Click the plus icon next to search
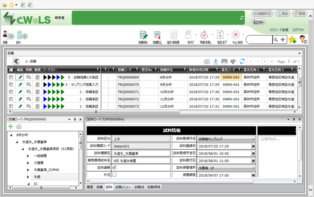 coord(283,40)
